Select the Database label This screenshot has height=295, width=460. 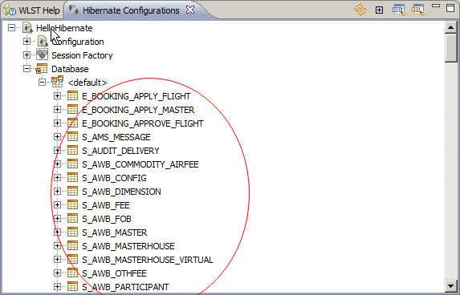point(70,69)
